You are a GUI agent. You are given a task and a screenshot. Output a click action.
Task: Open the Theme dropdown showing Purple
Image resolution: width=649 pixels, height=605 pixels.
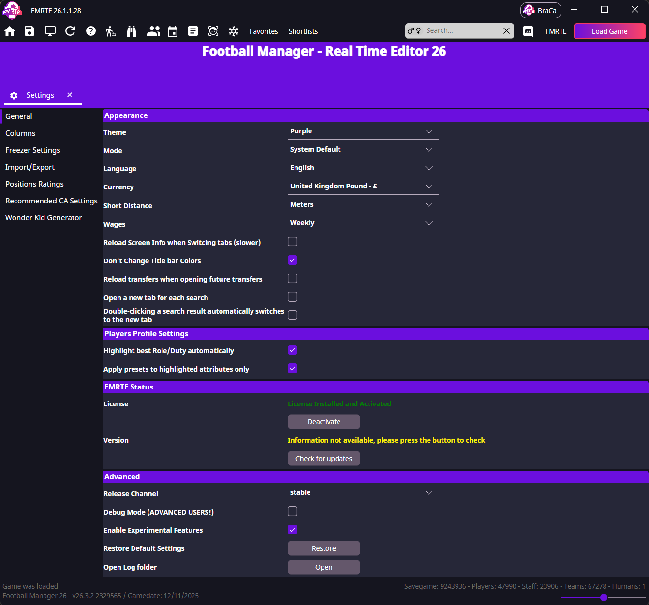click(x=363, y=131)
